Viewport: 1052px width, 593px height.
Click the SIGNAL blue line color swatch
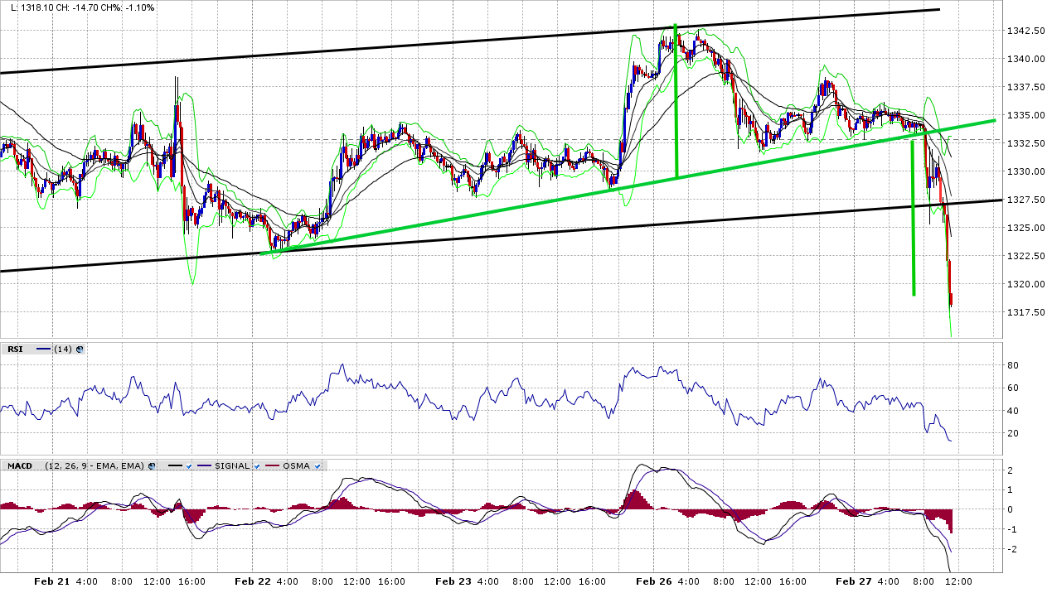coord(204,466)
